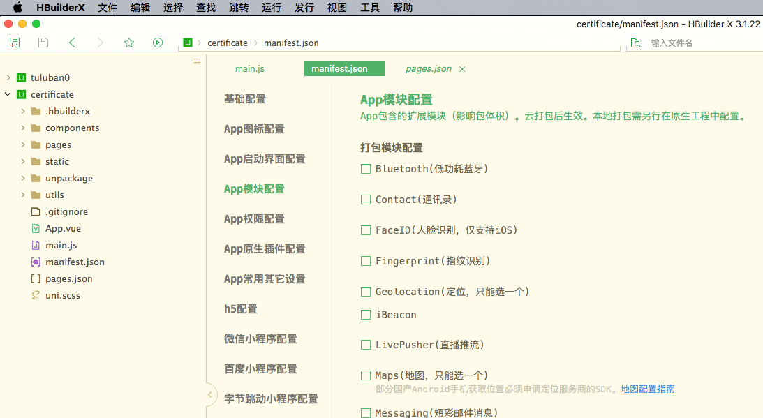The image size is (763, 418).
Task: Expand the components folder arrow
Action: pos(23,128)
